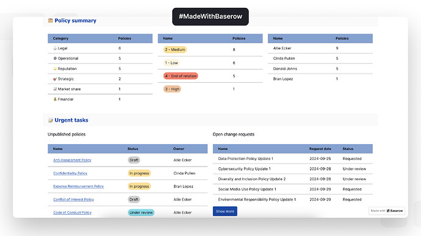Click 'Data Protection Policy Update 1' row
The width and height of the screenshot is (421, 236).
(293, 159)
